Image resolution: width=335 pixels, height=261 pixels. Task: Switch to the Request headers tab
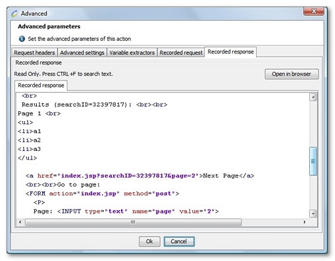[34, 53]
